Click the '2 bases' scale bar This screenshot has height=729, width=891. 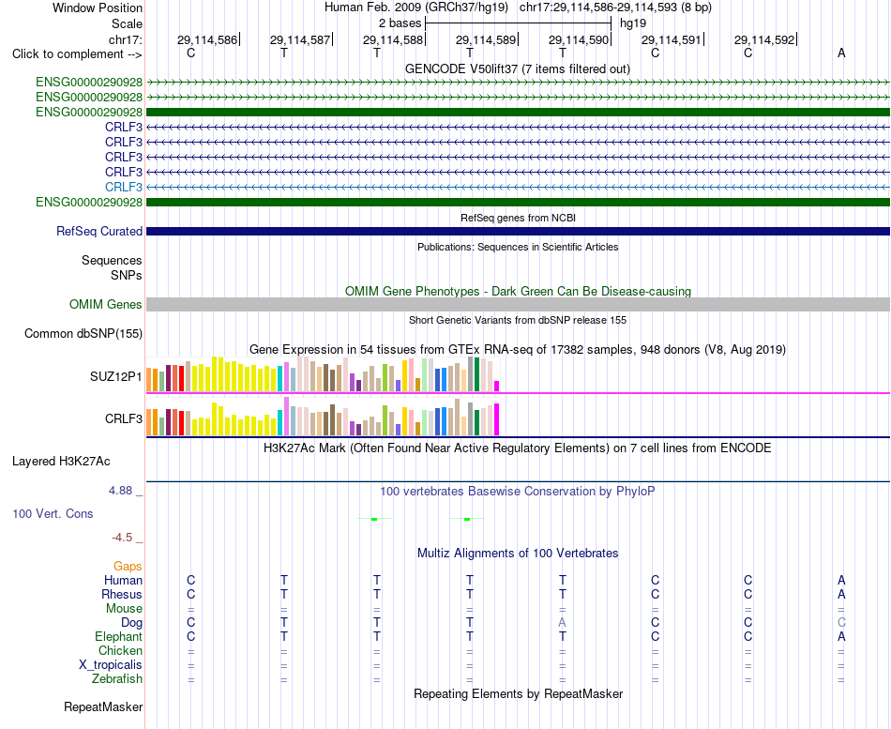click(x=518, y=23)
